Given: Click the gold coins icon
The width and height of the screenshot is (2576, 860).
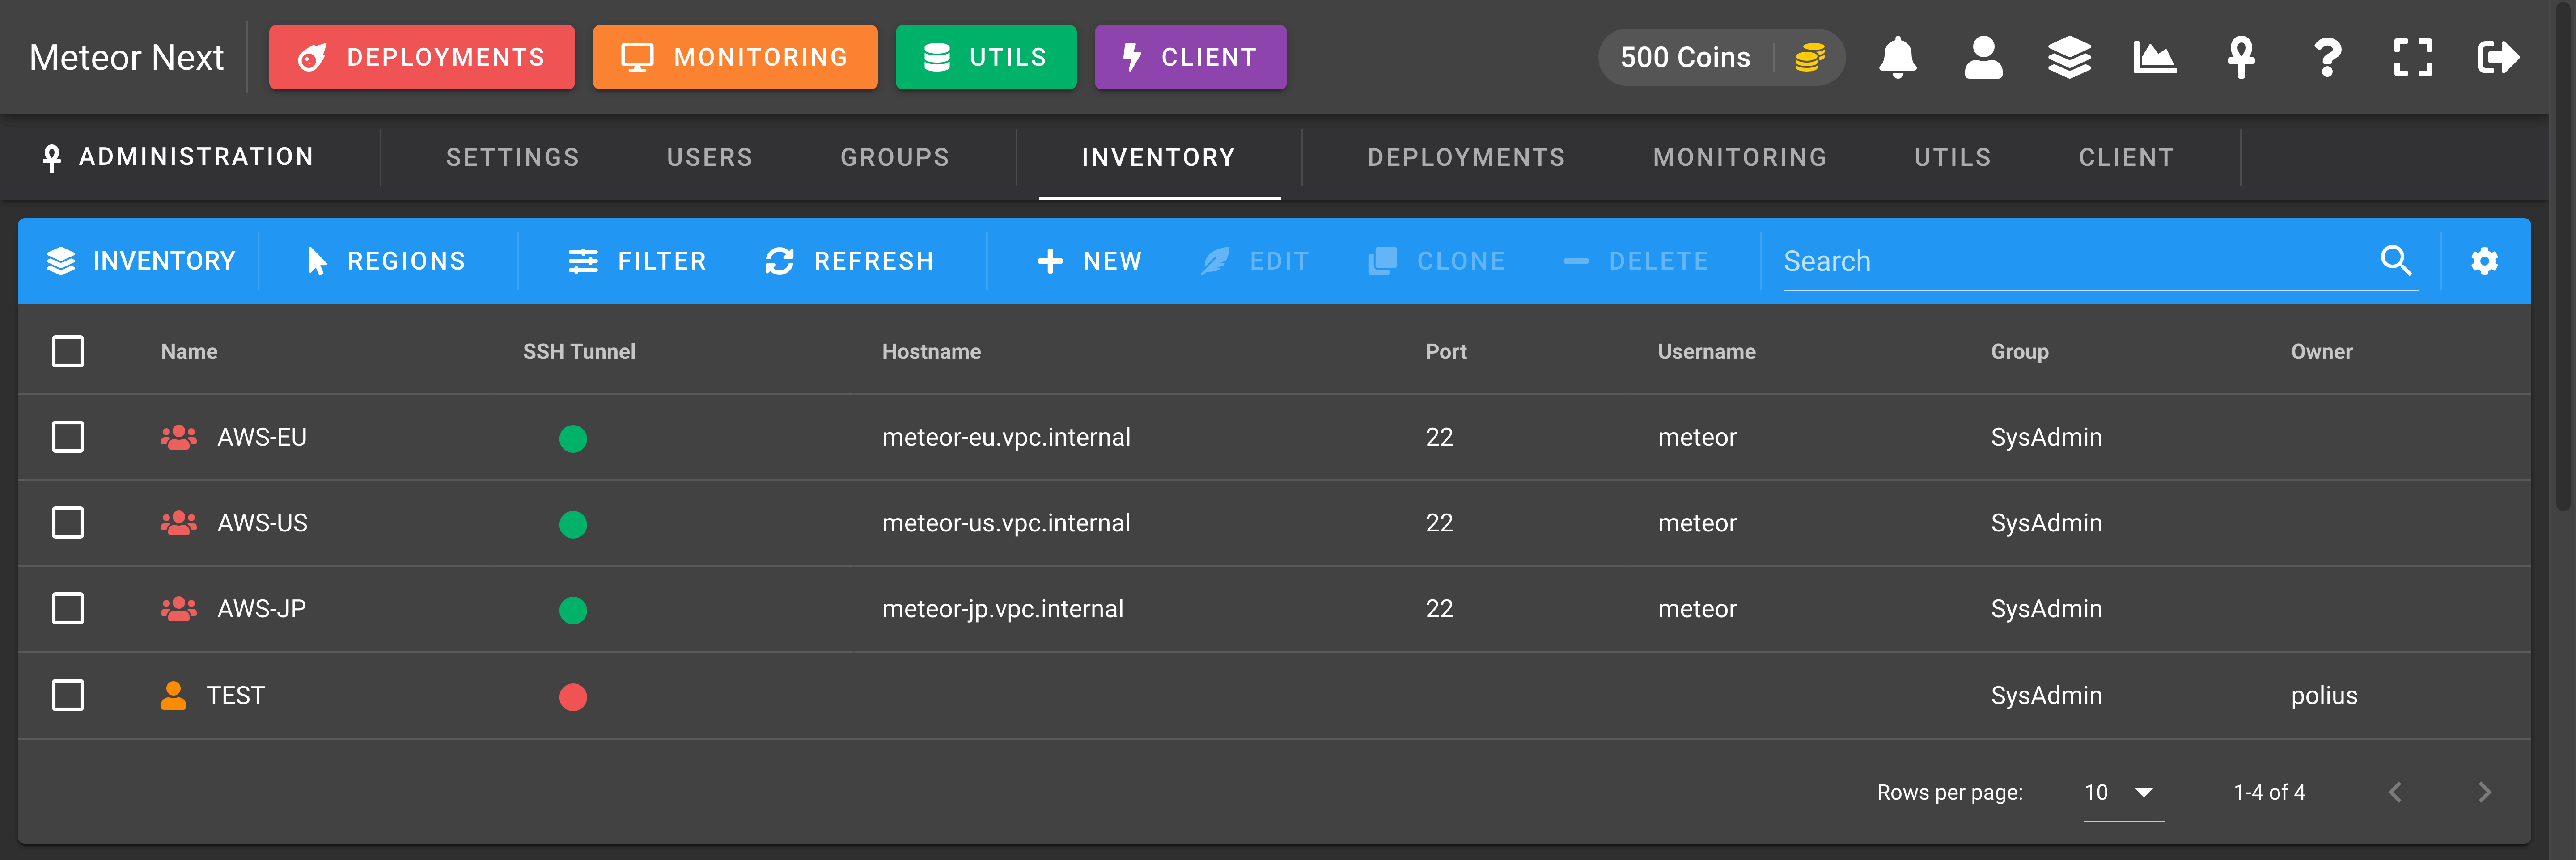Looking at the screenshot, I should point(1810,57).
